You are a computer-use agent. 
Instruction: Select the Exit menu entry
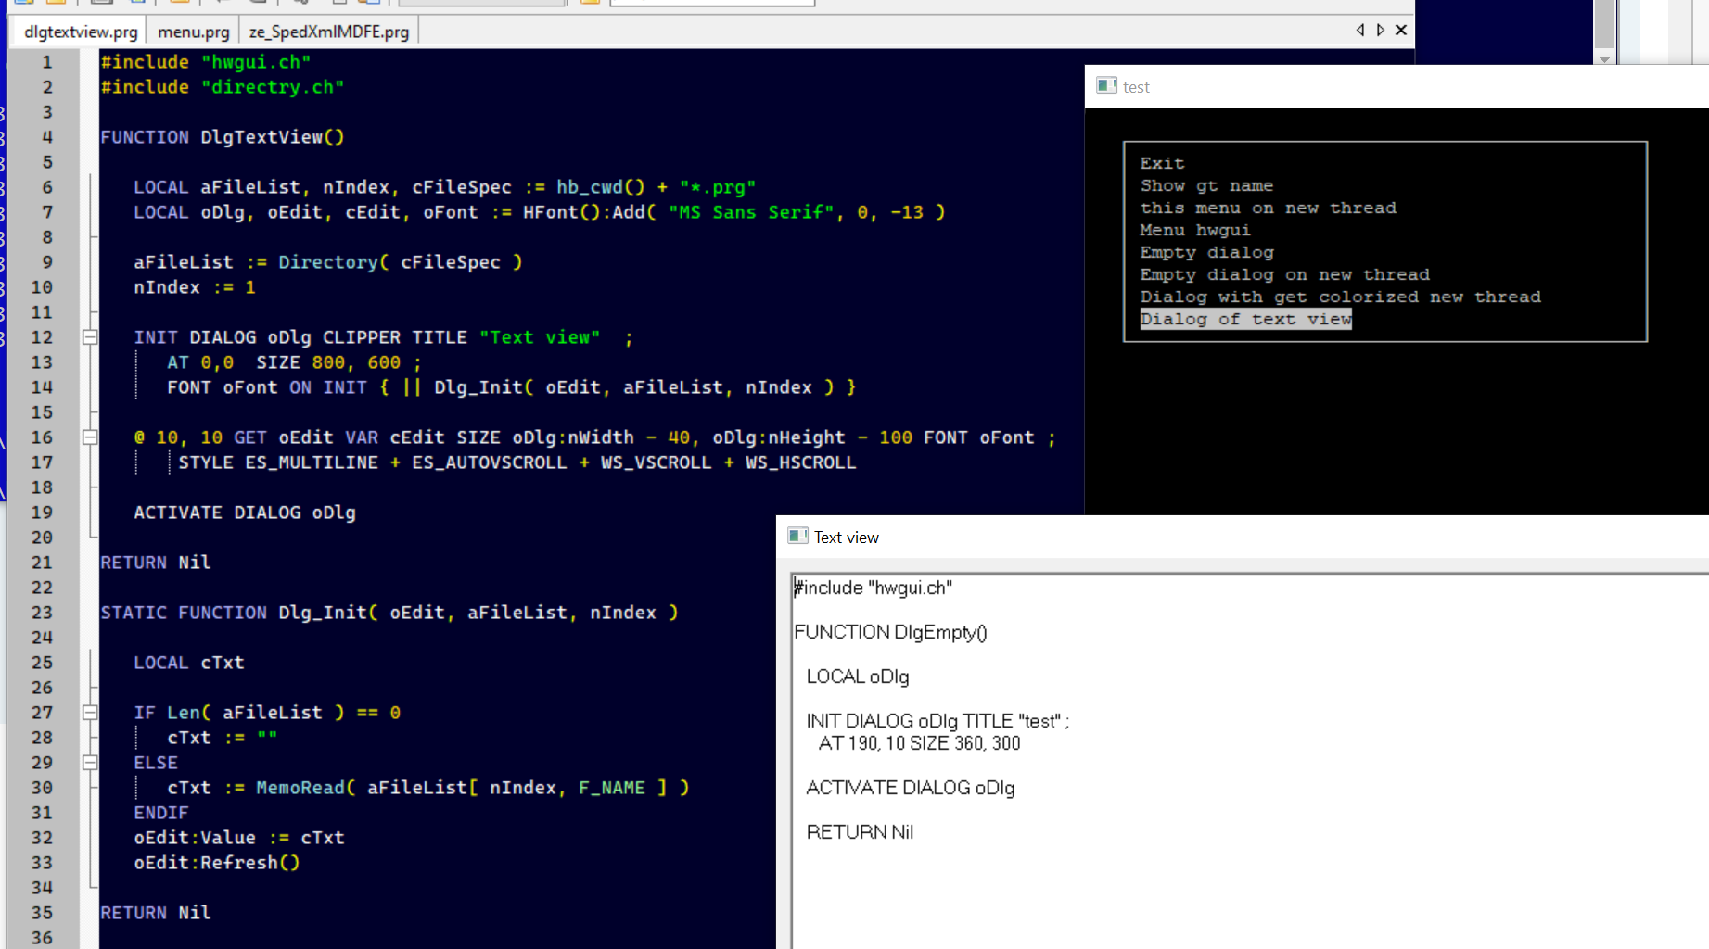(1162, 163)
